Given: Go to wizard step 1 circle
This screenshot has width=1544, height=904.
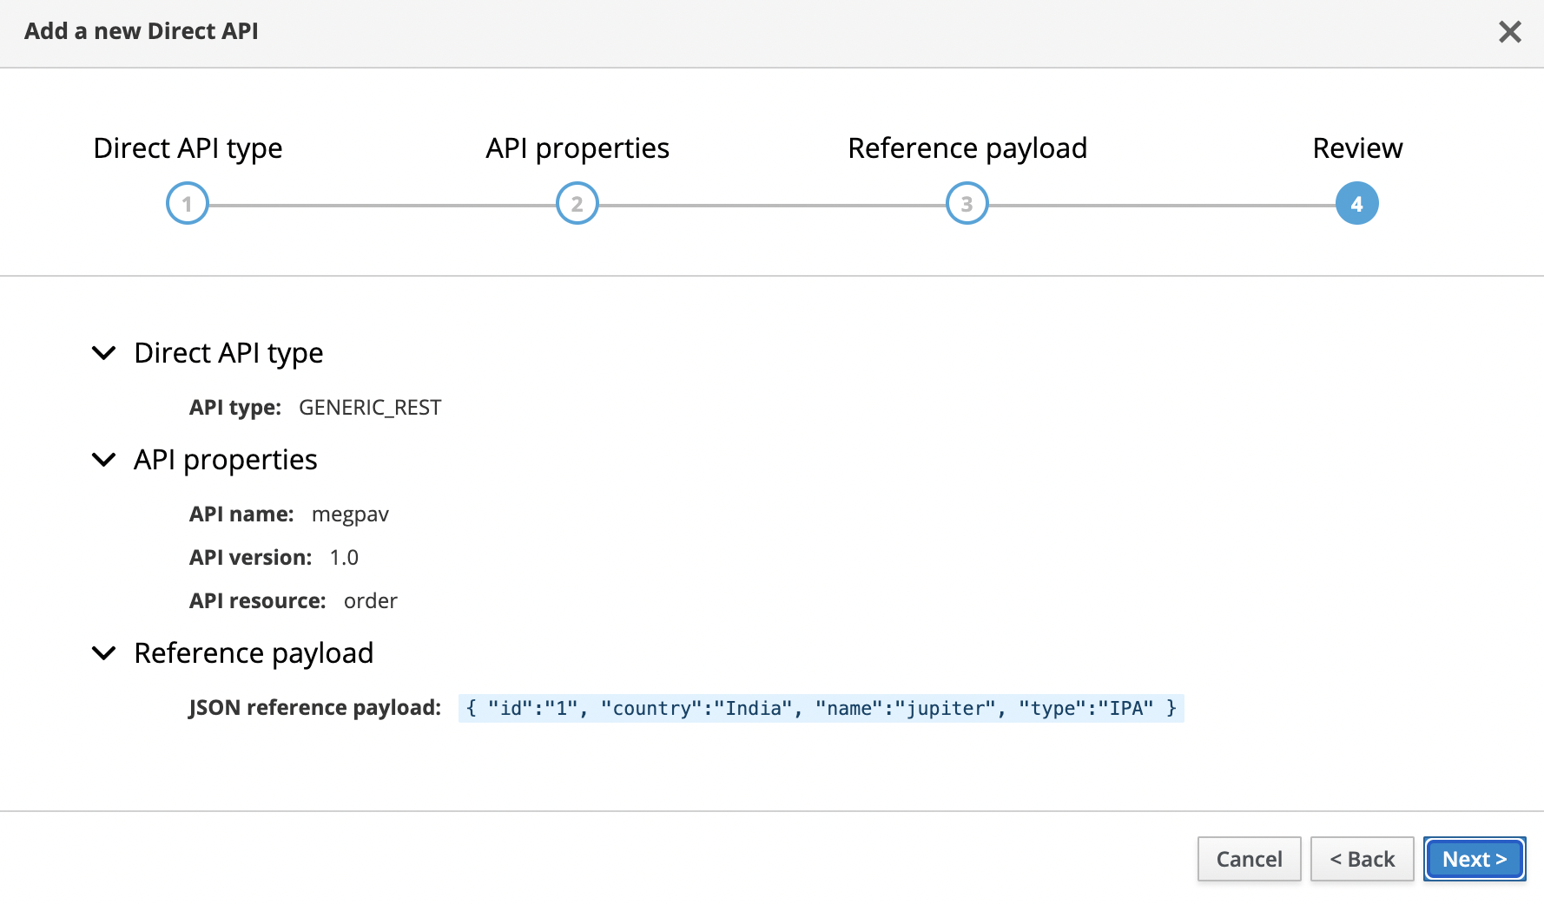Looking at the screenshot, I should click(188, 204).
